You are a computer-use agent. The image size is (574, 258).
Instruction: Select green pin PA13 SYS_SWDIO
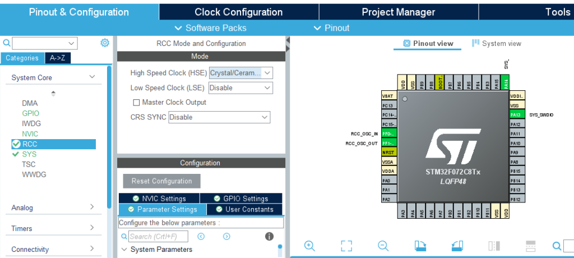[517, 115]
